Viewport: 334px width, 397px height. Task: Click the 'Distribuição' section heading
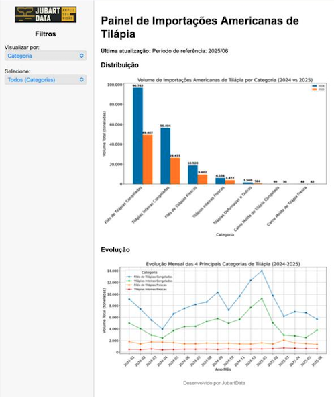point(119,65)
